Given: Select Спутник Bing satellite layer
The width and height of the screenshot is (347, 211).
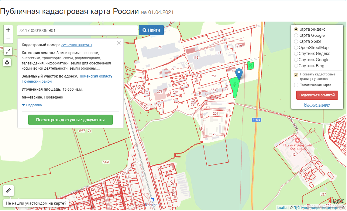Looking at the screenshot, I should (x=296, y=66).
